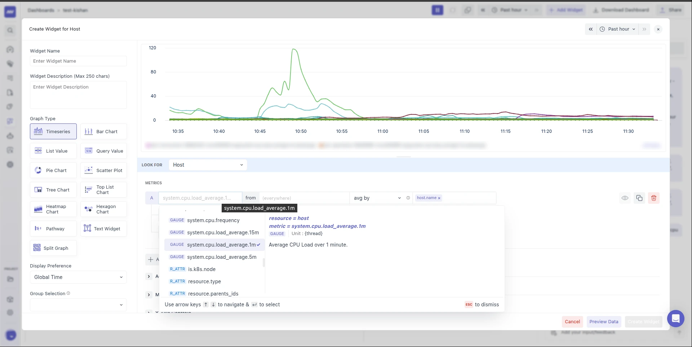This screenshot has width=692, height=347.
Task: Choose the Bar Chart graph type
Action: click(103, 131)
